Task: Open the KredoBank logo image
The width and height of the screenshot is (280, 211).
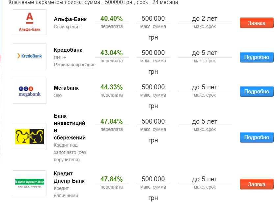Action: coord(30,56)
